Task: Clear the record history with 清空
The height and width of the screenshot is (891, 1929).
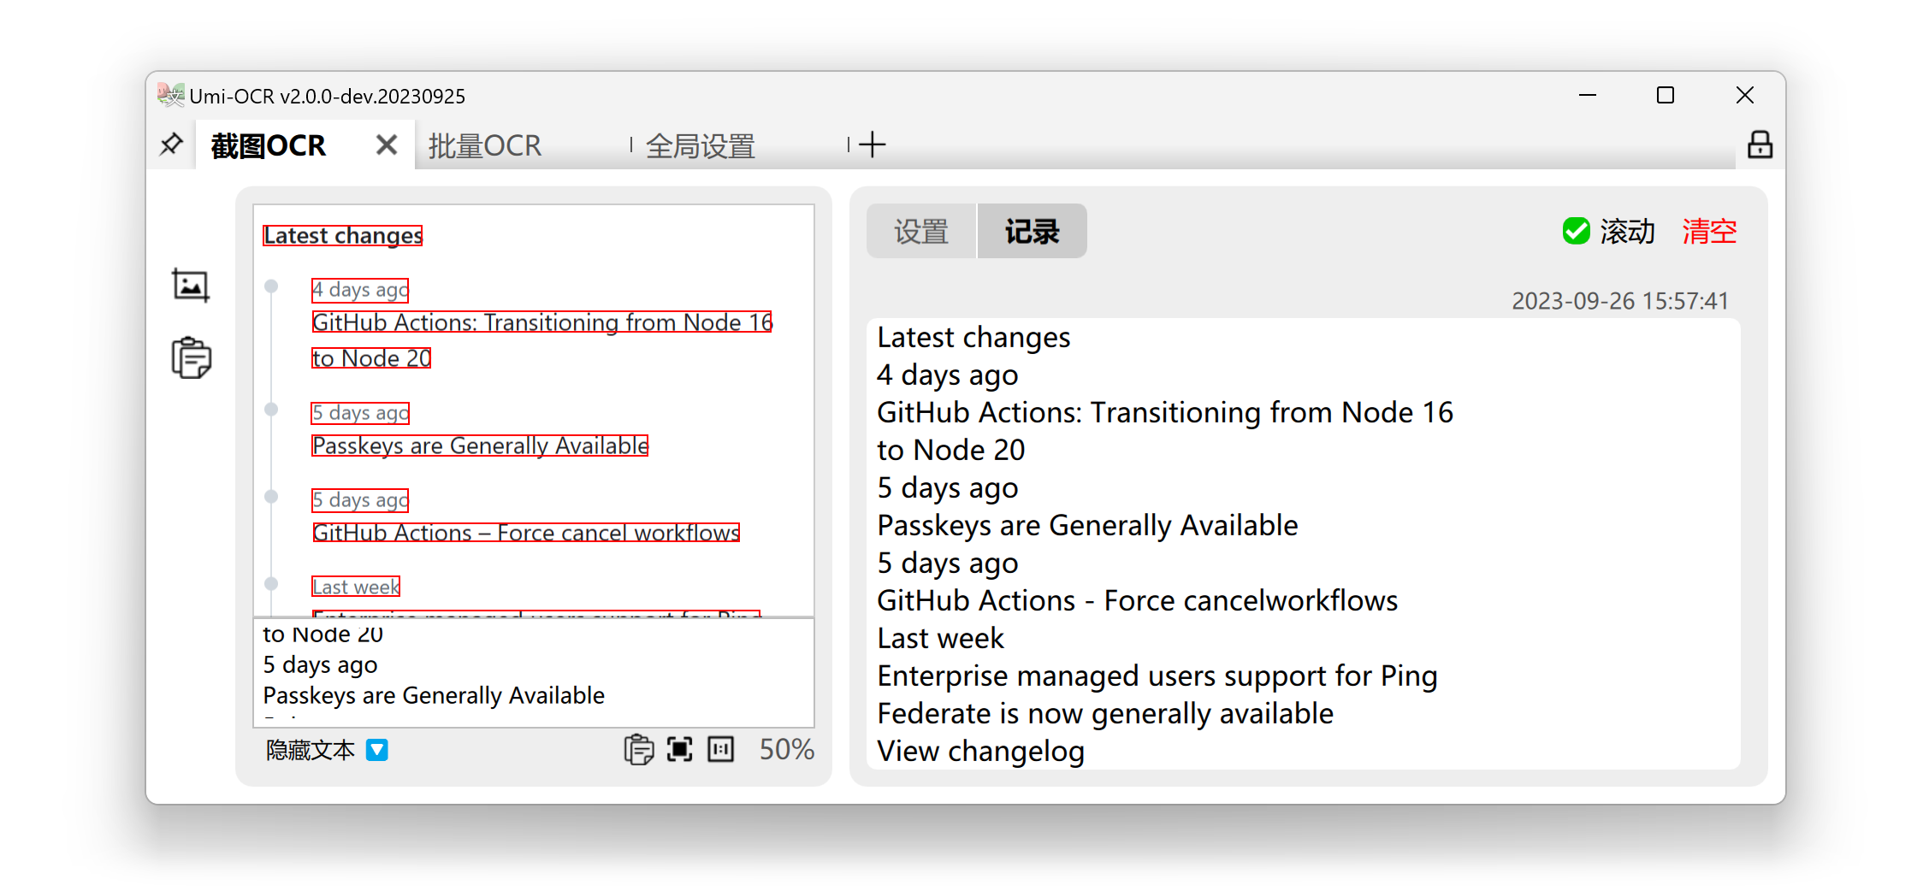Action: 1708,231
